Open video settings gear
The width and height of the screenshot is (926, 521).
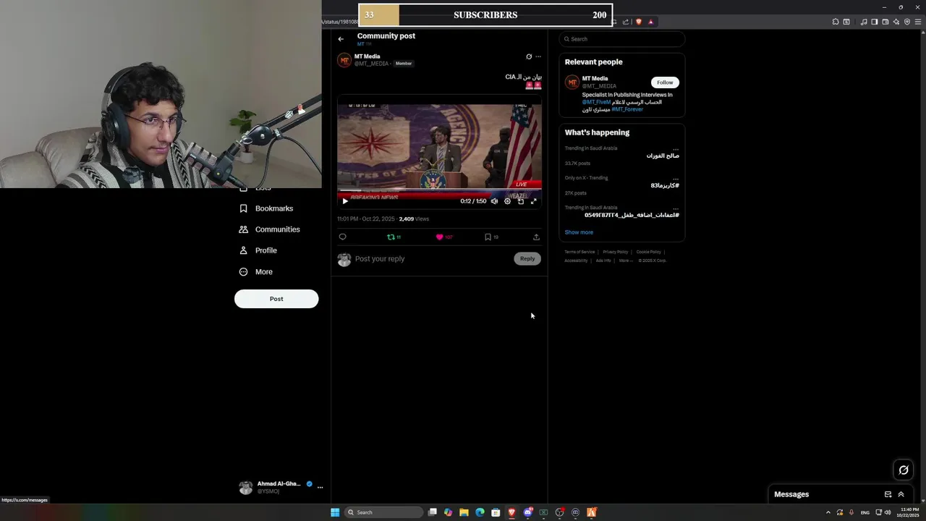click(x=507, y=201)
